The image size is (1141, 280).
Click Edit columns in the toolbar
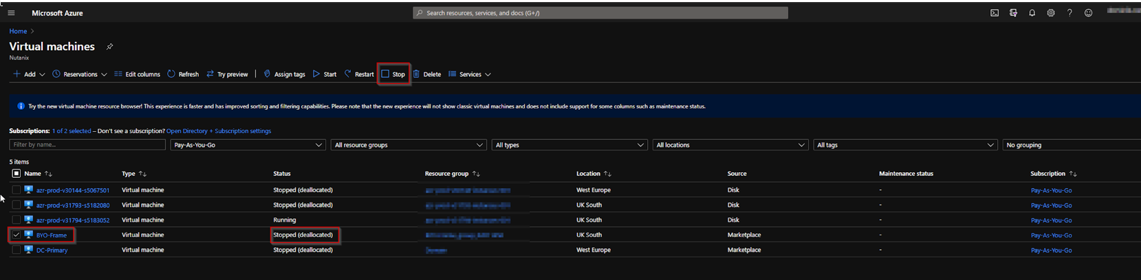coord(137,74)
